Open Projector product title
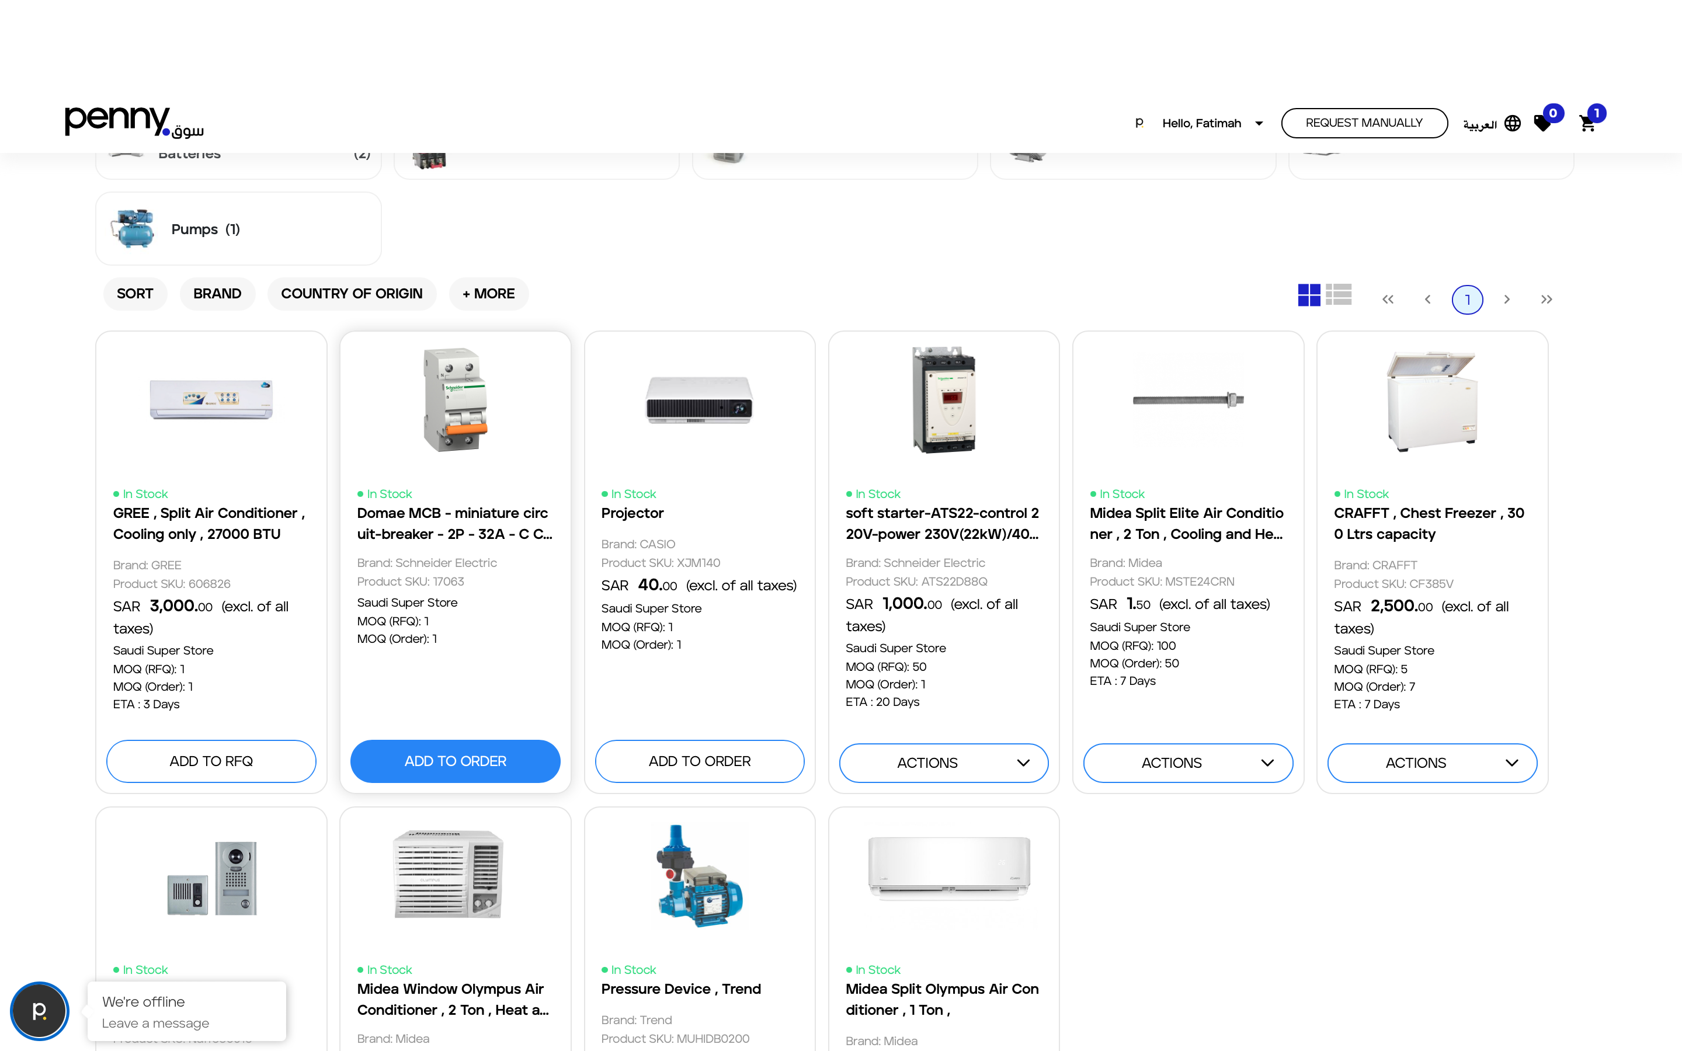 click(633, 513)
